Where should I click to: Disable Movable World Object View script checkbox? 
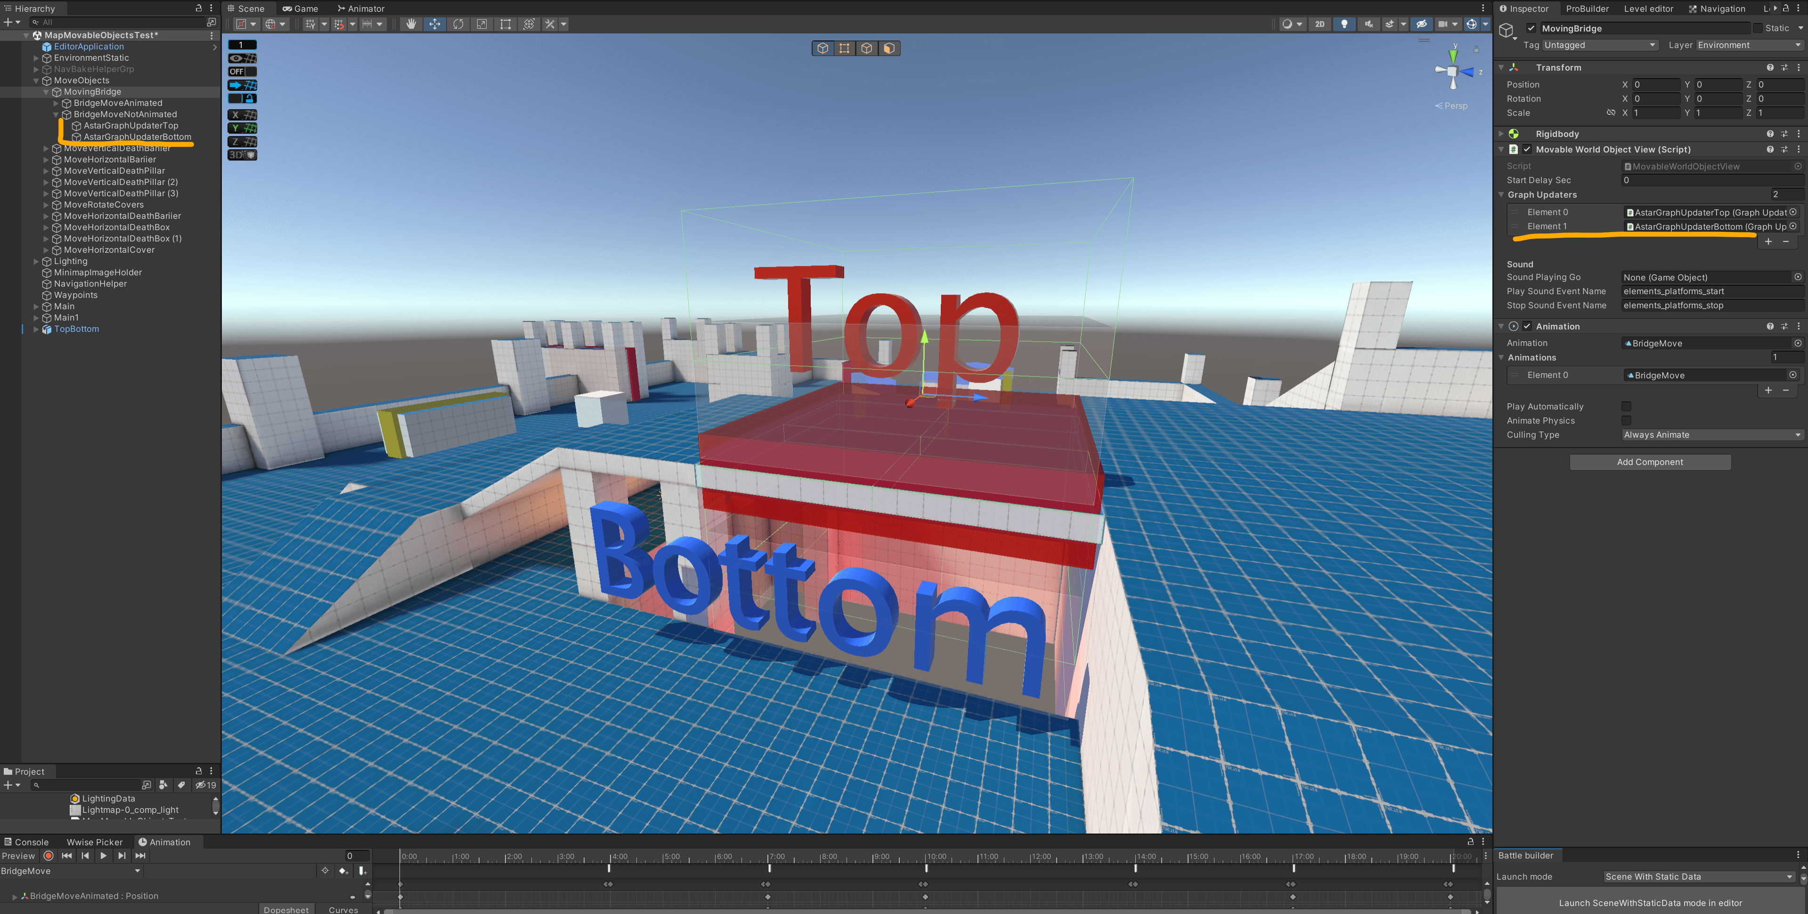coord(1527,149)
